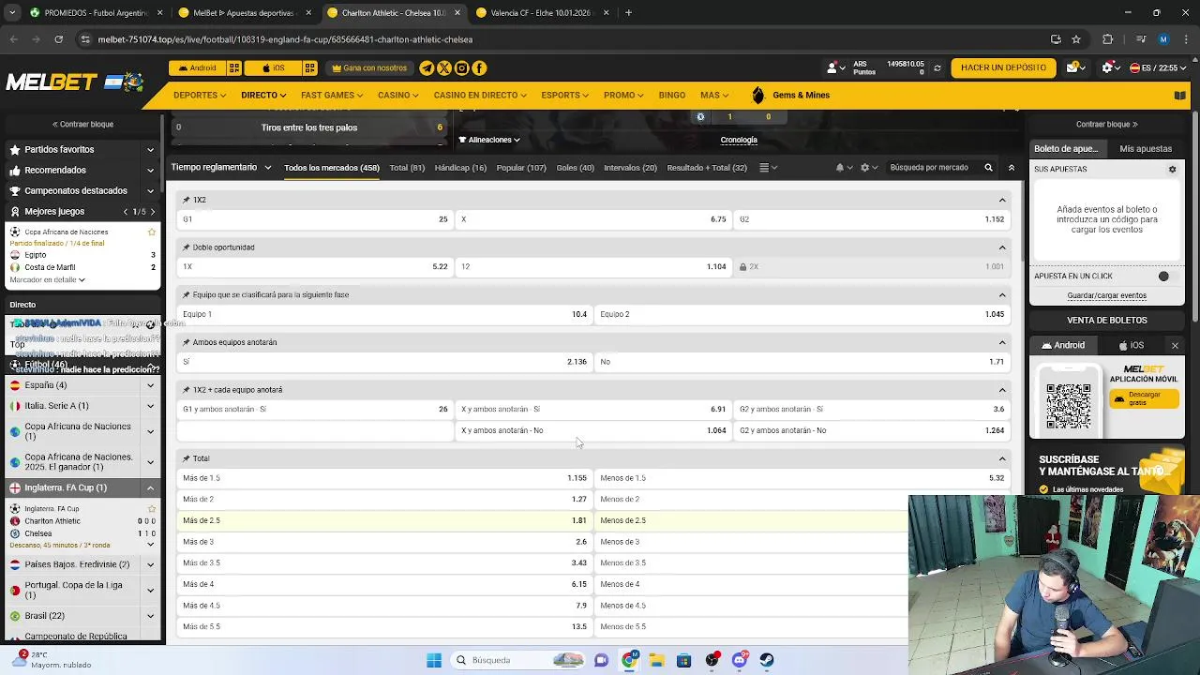Pin the Doble oportunidad market
The image size is (1200, 675).
(x=186, y=247)
